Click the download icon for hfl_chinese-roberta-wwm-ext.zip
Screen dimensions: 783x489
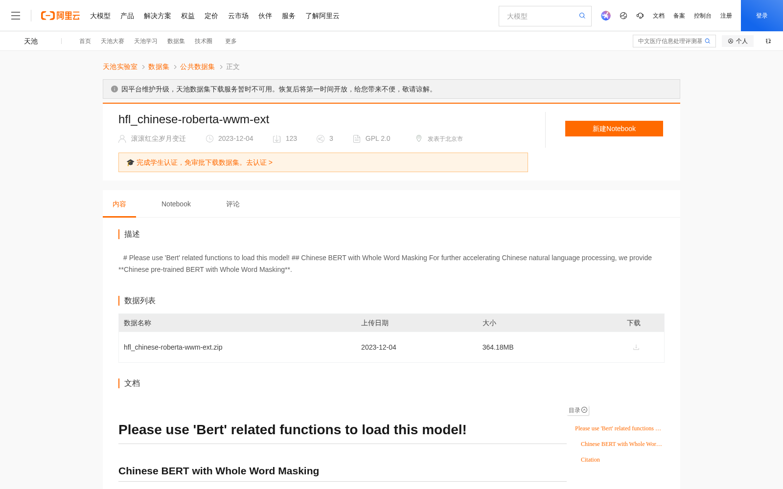pyautogui.click(x=636, y=347)
